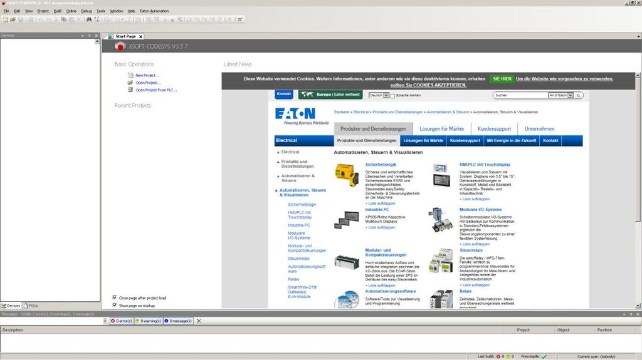Open the Online menu

(71, 11)
